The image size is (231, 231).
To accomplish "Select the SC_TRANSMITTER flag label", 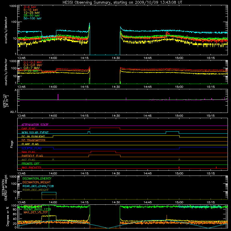I will (x=33, y=140).
